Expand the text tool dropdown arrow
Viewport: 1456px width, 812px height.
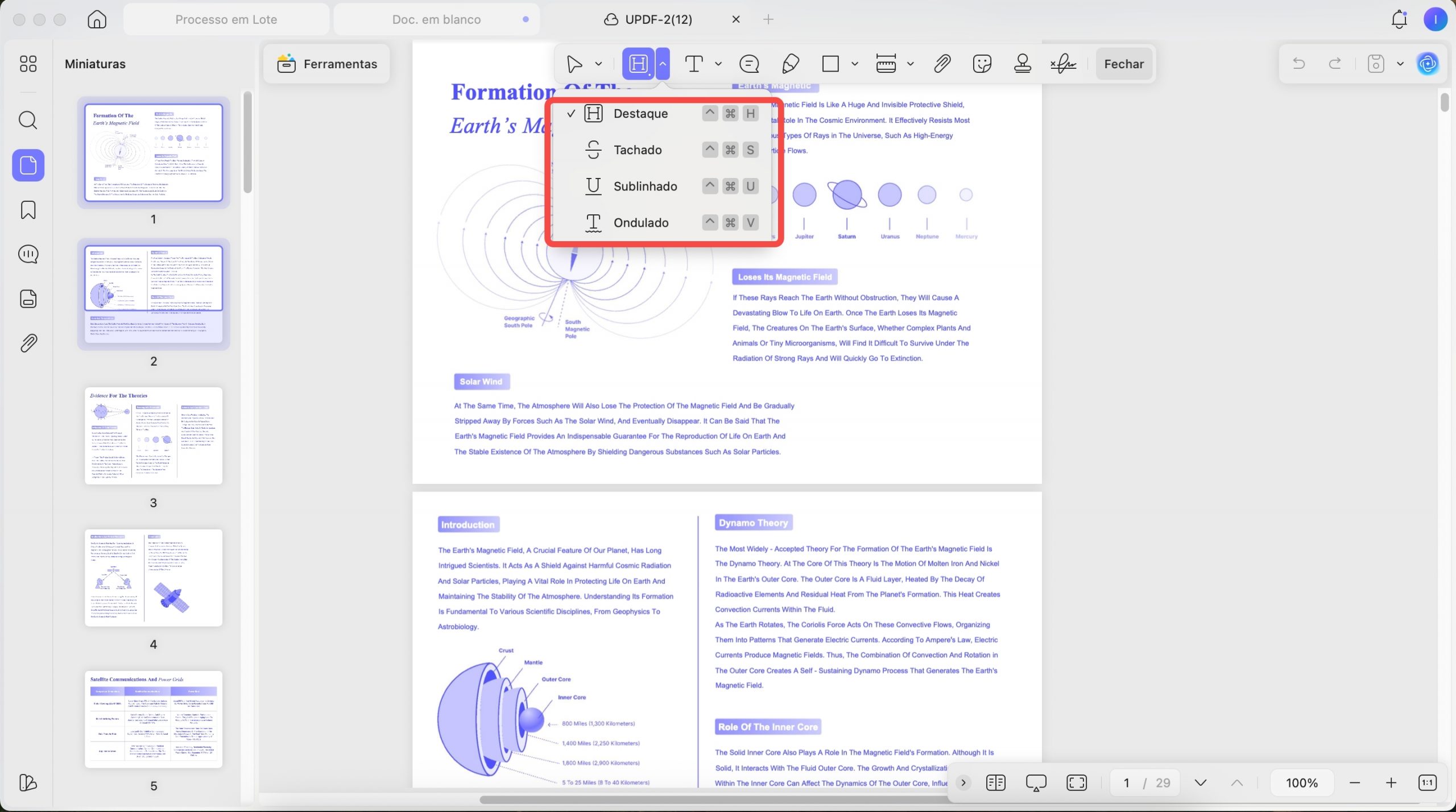coord(718,64)
